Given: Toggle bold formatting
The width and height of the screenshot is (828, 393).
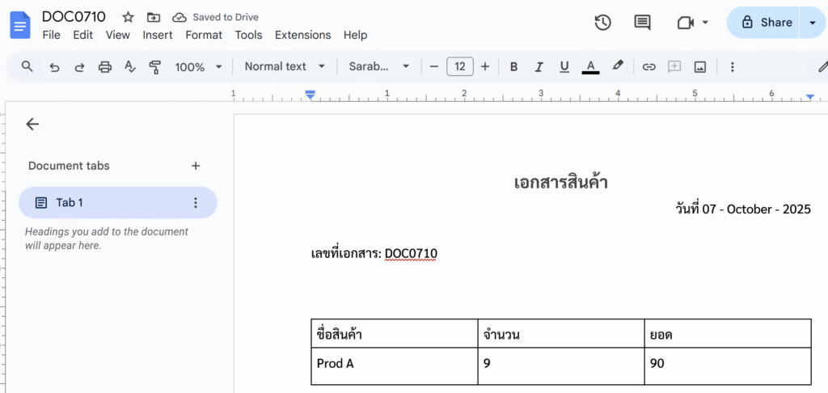Looking at the screenshot, I should click(513, 67).
